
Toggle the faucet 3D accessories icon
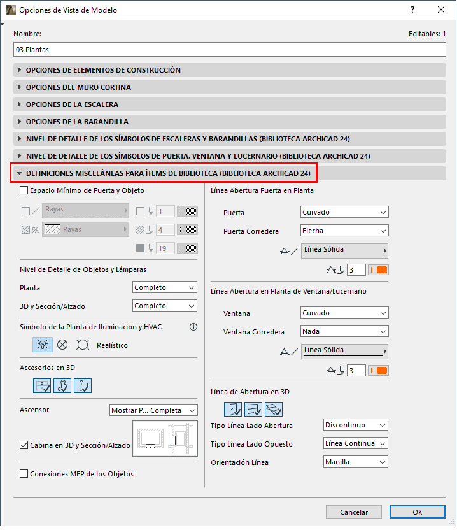click(x=62, y=385)
